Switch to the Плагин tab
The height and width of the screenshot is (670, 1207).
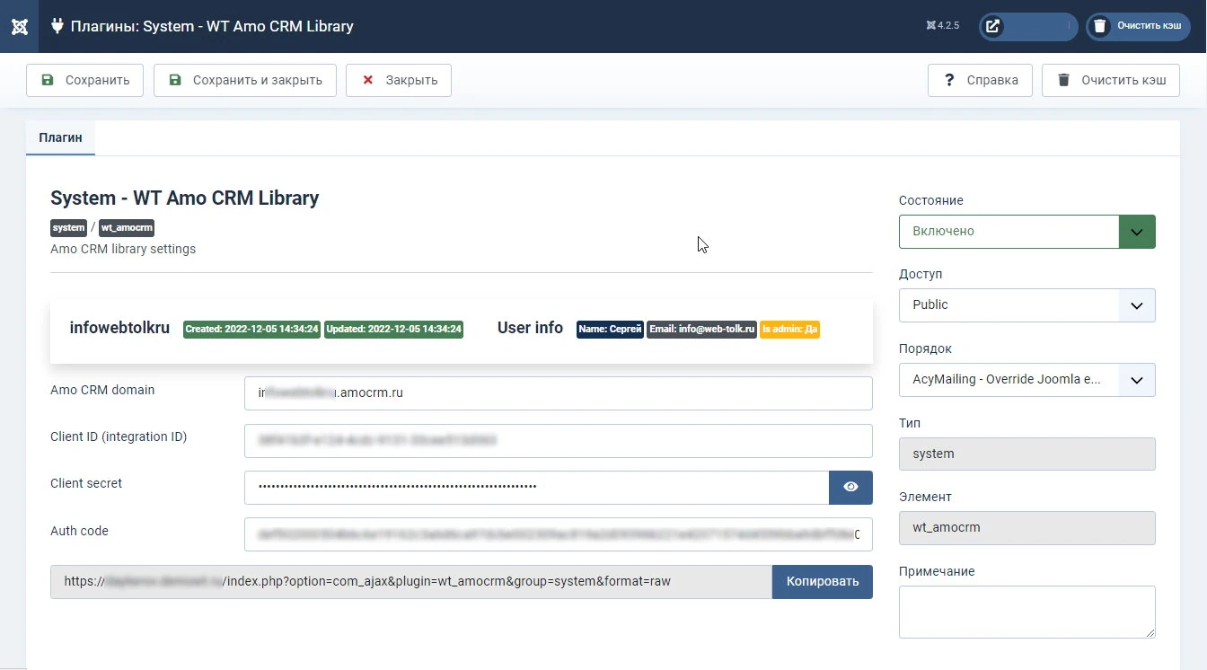pyautogui.click(x=60, y=137)
